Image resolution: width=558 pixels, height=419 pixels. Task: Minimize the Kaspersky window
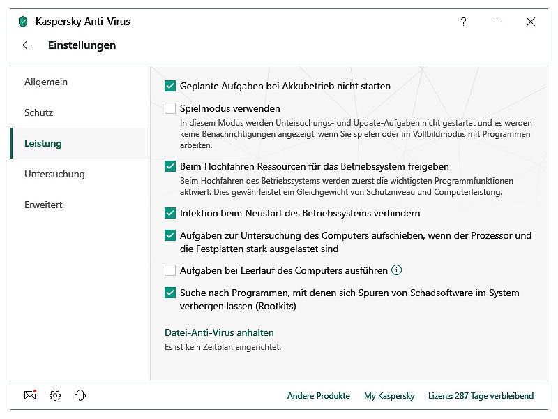point(497,22)
